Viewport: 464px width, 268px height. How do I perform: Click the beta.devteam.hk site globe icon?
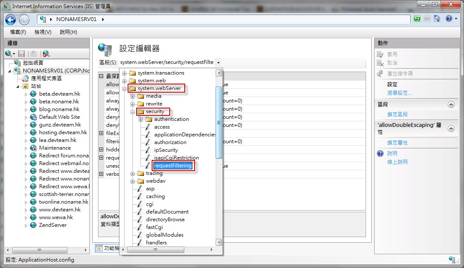(x=34, y=93)
